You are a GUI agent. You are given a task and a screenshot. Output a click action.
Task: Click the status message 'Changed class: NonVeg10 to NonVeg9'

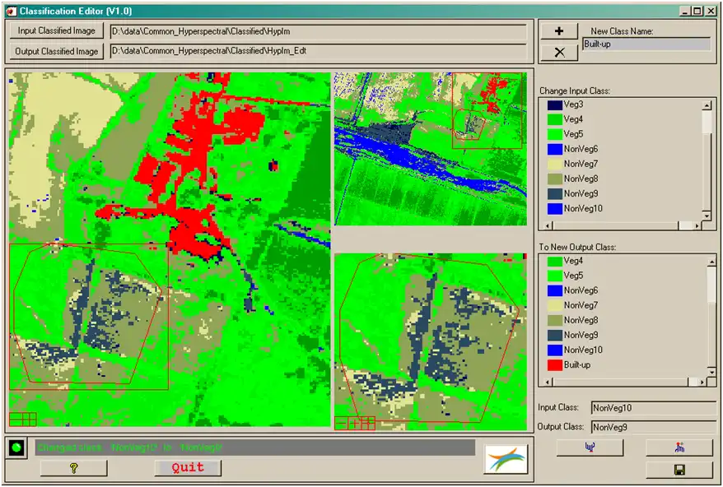tap(129, 448)
